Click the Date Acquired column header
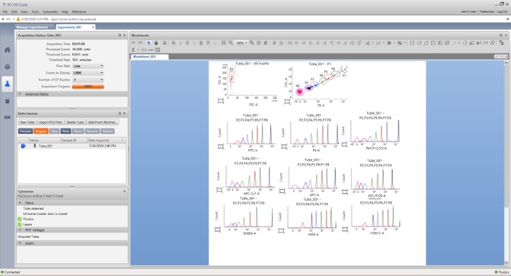The width and height of the screenshot is (511, 276). point(105,140)
